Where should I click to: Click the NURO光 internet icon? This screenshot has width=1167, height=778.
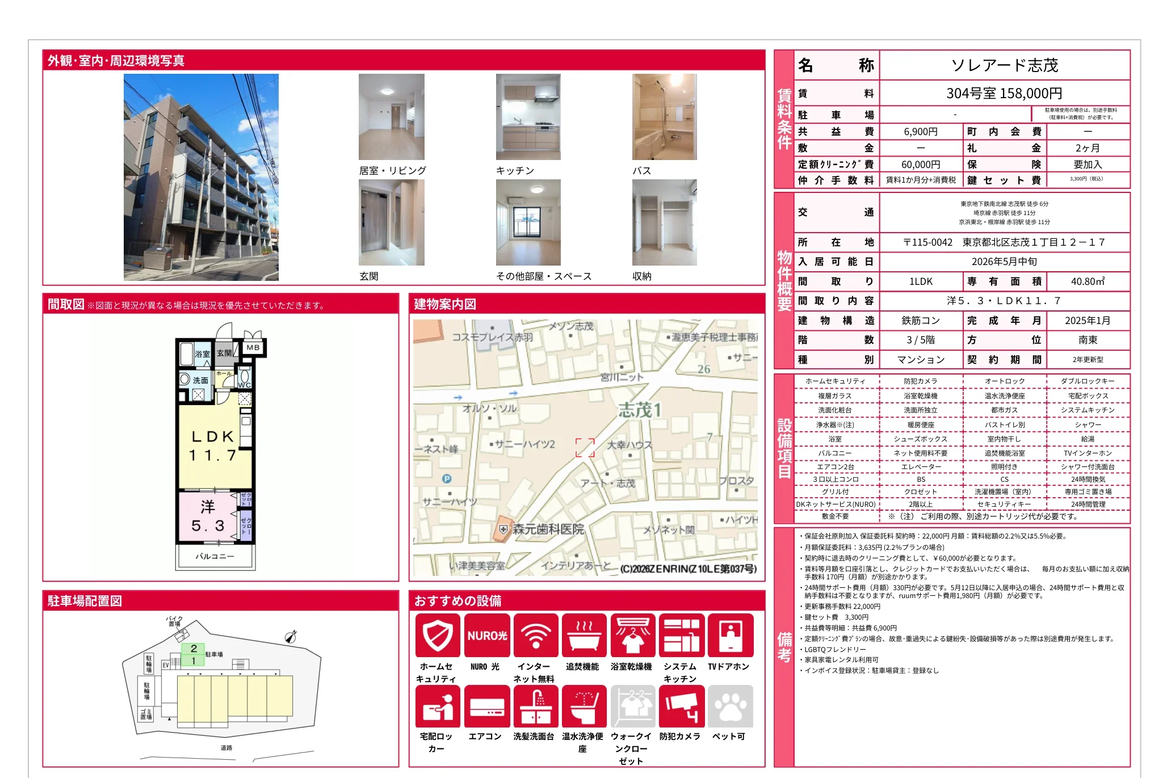pos(486,635)
